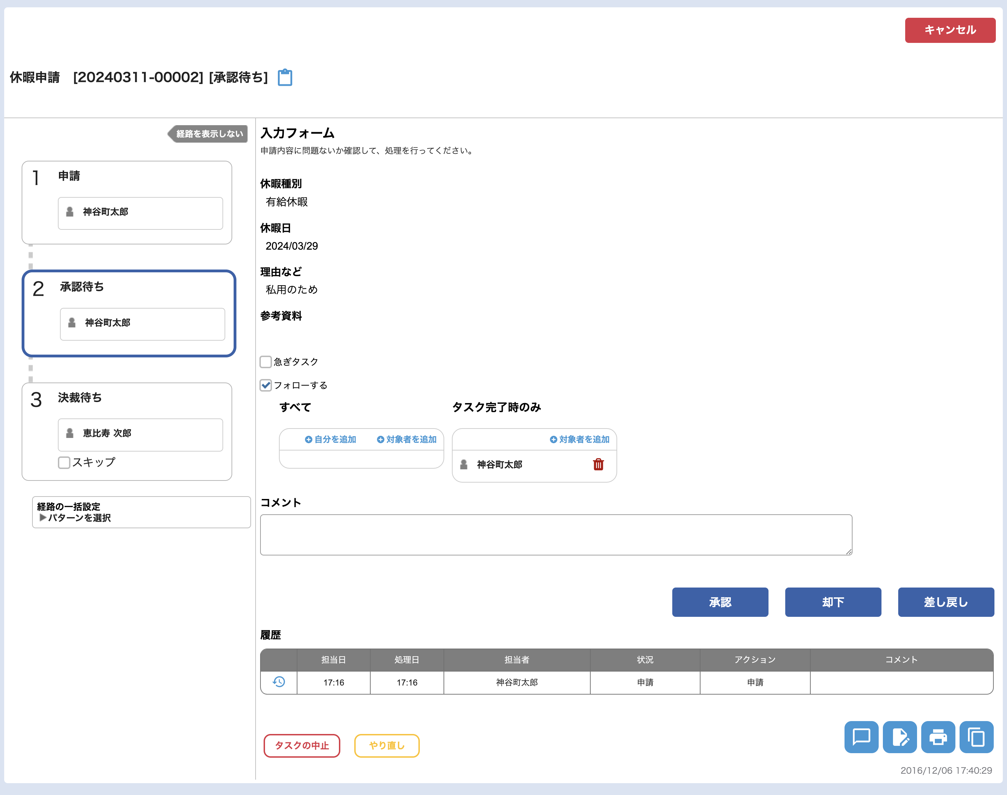Click the タスクの中止 button

pos(302,746)
